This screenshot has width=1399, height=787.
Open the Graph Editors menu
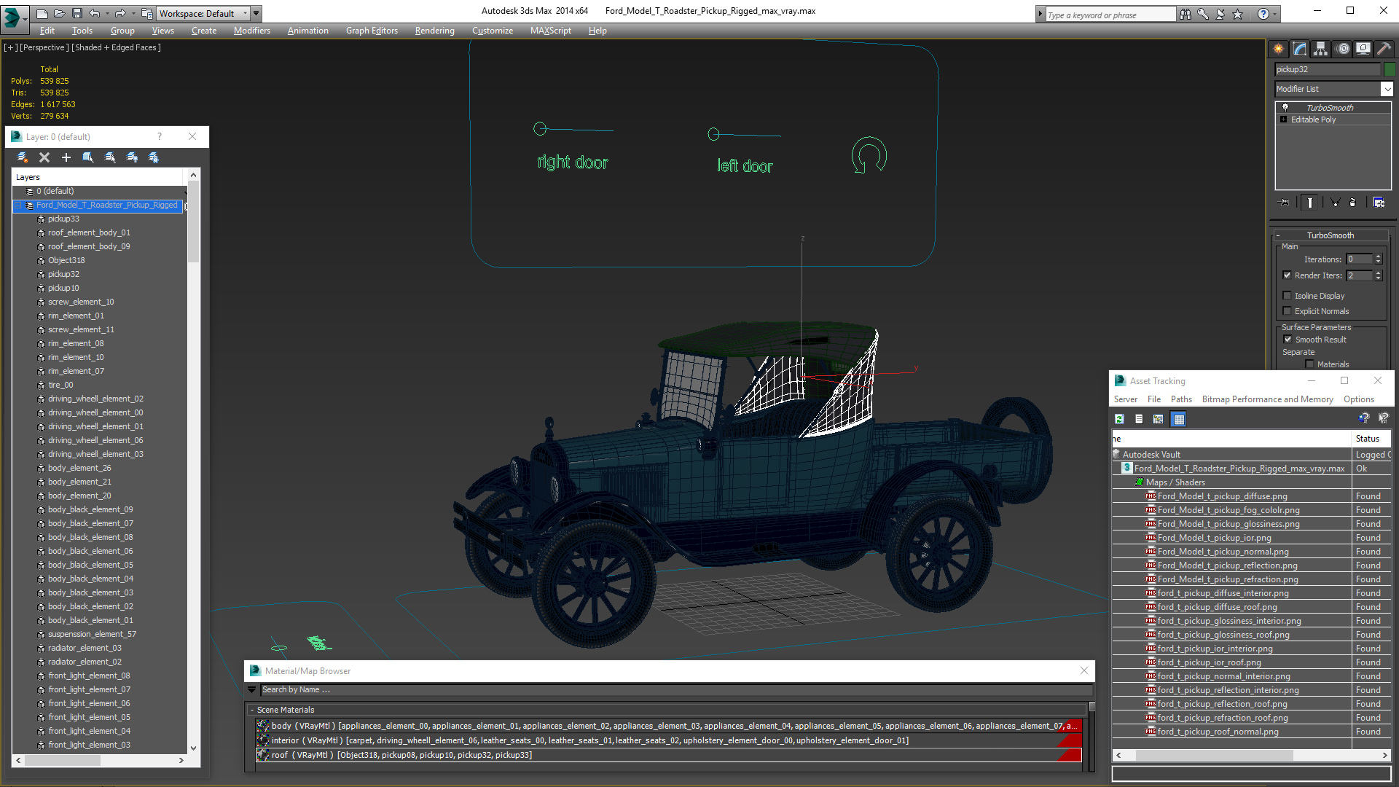372,31
